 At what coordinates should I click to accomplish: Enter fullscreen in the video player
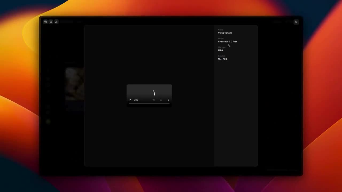(x=161, y=100)
